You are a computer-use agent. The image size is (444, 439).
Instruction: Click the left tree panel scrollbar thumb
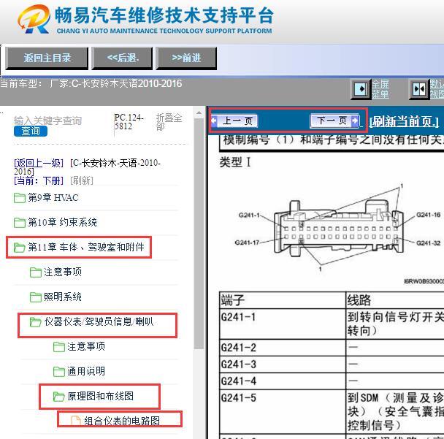coord(199,234)
